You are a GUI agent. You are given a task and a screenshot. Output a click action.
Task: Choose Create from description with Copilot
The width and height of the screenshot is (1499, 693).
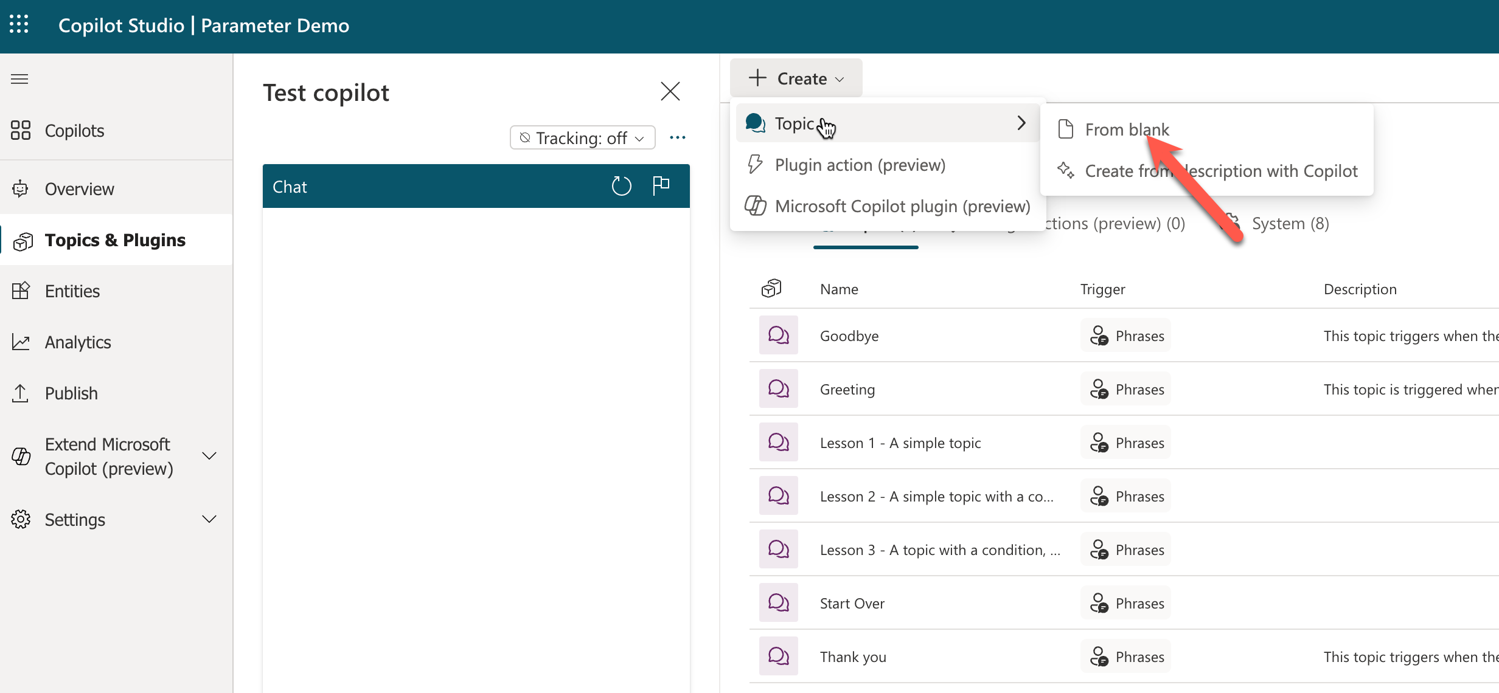[x=1207, y=170]
